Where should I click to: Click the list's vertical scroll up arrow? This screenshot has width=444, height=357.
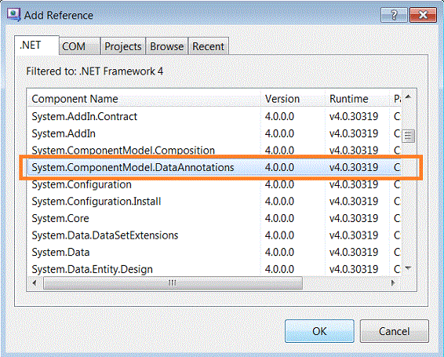coord(408,97)
